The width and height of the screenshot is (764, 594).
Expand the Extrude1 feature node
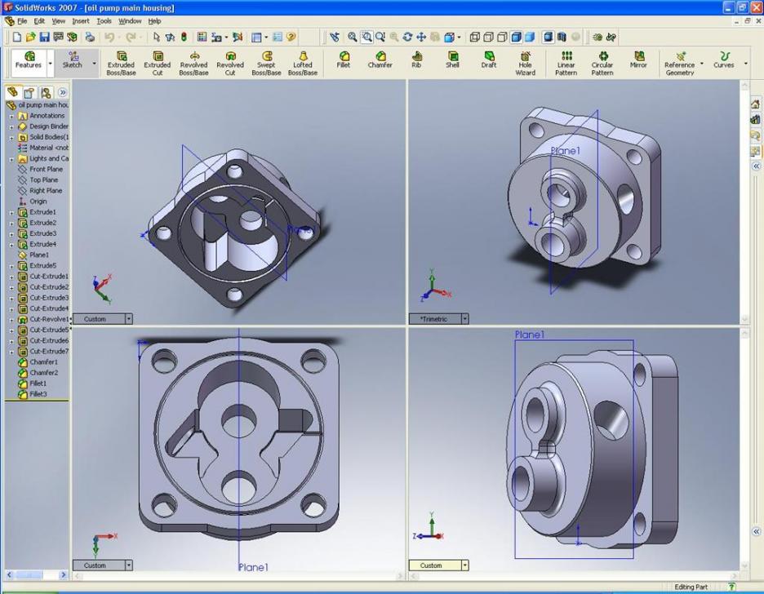click(x=11, y=212)
